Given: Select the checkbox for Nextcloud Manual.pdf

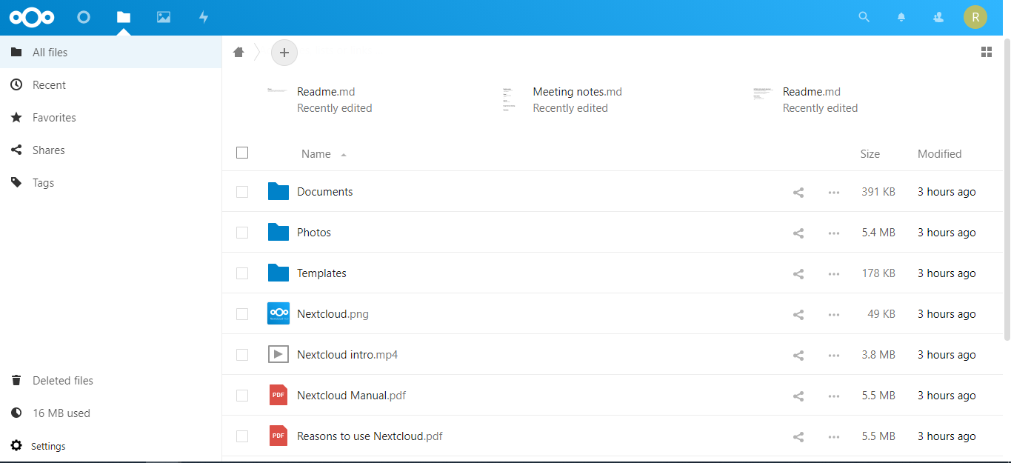Looking at the screenshot, I should pyautogui.click(x=242, y=395).
